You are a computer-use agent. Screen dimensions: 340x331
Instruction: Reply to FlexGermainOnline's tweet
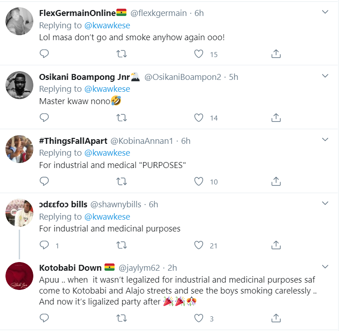point(44,53)
